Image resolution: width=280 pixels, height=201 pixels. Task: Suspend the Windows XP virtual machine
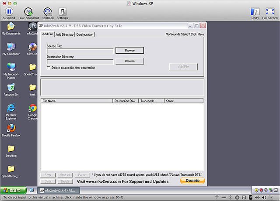pos(9,14)
